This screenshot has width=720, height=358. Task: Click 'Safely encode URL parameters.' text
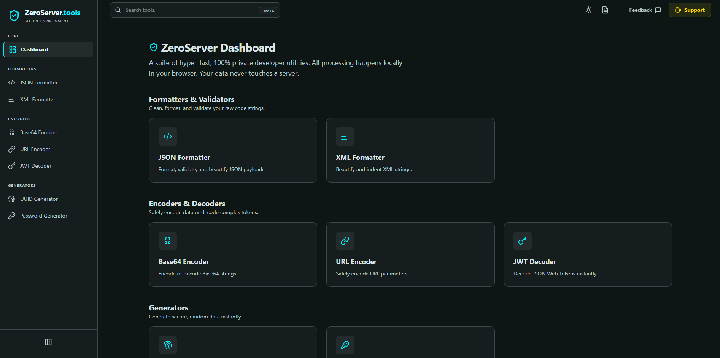[x=372, y=274]
